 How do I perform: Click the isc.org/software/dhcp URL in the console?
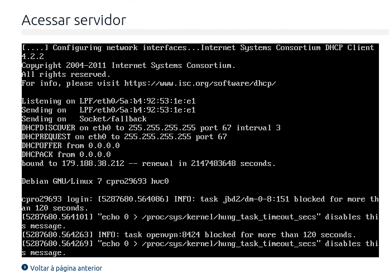tap(200, 84)
